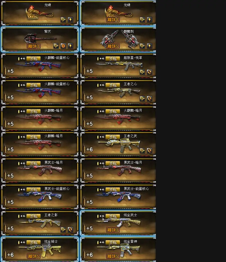Click the 背包4 badge on 龙啸 card
This screenshot has width=226, height=262.
[113, 20]
